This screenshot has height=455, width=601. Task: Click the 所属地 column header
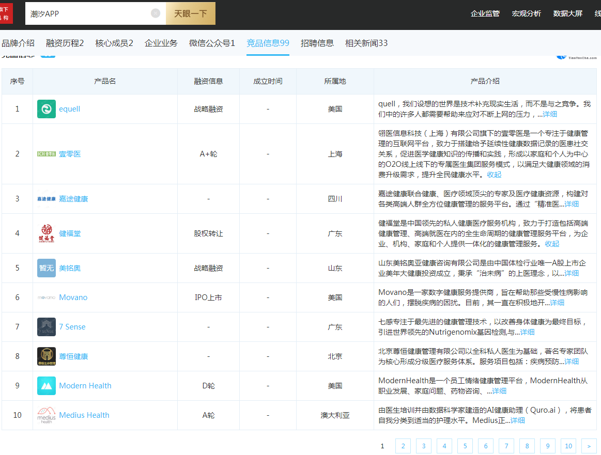[335, 81]
